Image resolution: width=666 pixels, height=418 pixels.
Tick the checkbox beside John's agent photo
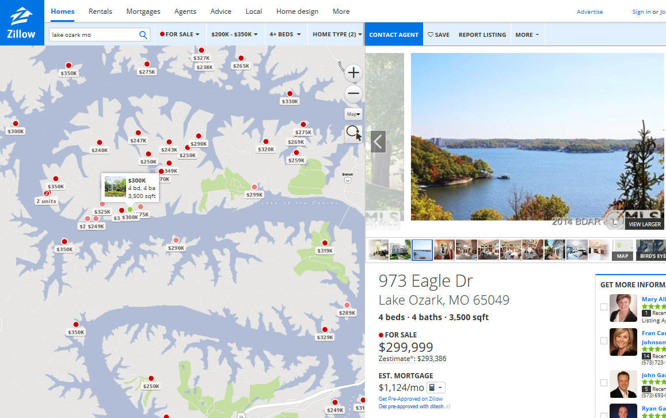click(x=604, y=383)
